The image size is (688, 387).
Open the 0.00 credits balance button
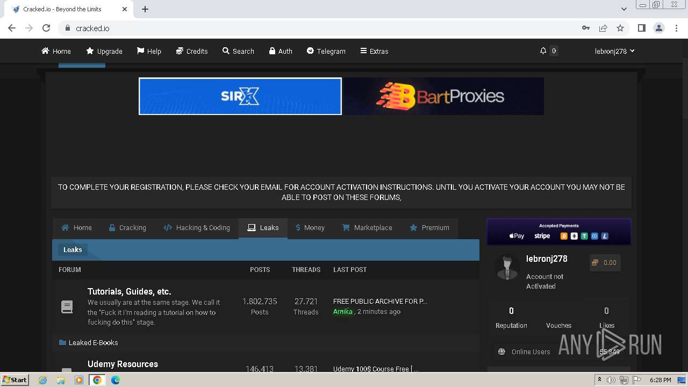[605, 263]
